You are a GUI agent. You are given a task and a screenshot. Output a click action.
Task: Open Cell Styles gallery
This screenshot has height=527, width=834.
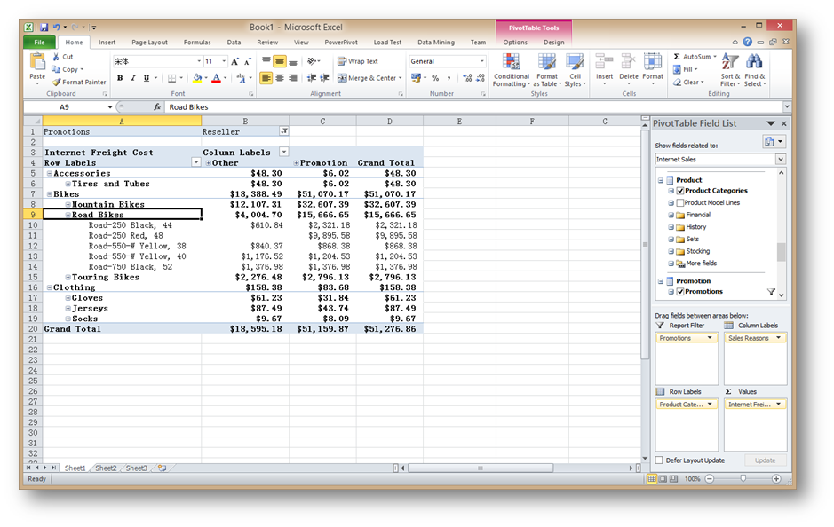[575, 70]
